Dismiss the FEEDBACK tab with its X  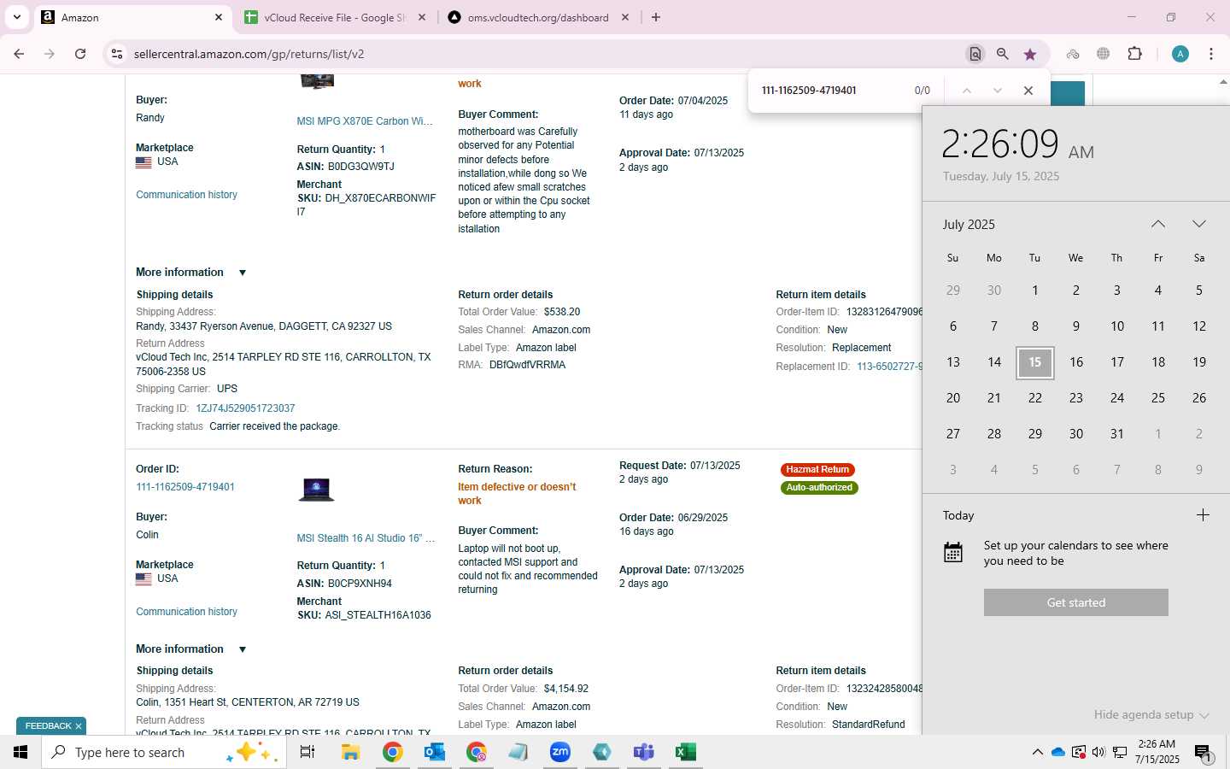79,726
